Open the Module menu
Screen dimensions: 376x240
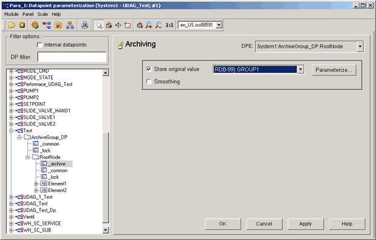click(x=12, y=14)
